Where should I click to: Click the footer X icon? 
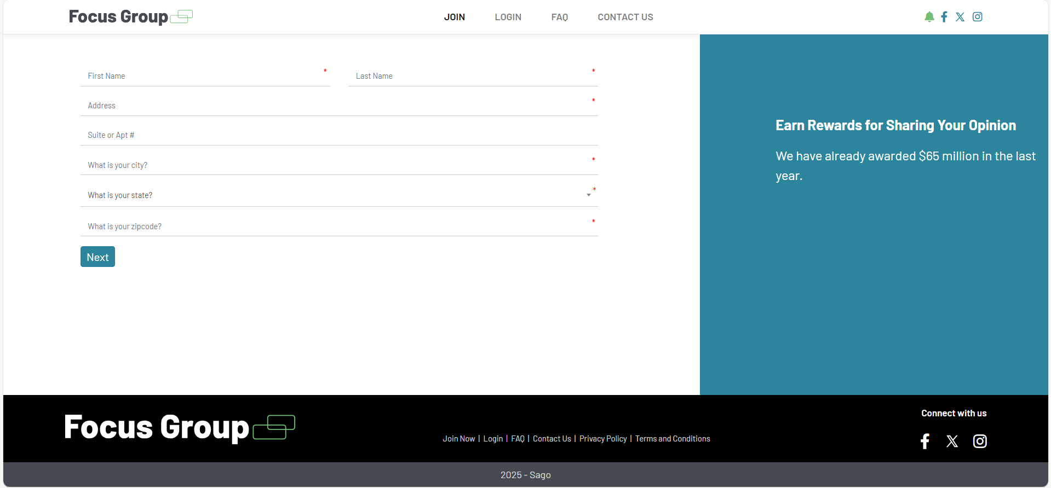[x=952, y=441]
